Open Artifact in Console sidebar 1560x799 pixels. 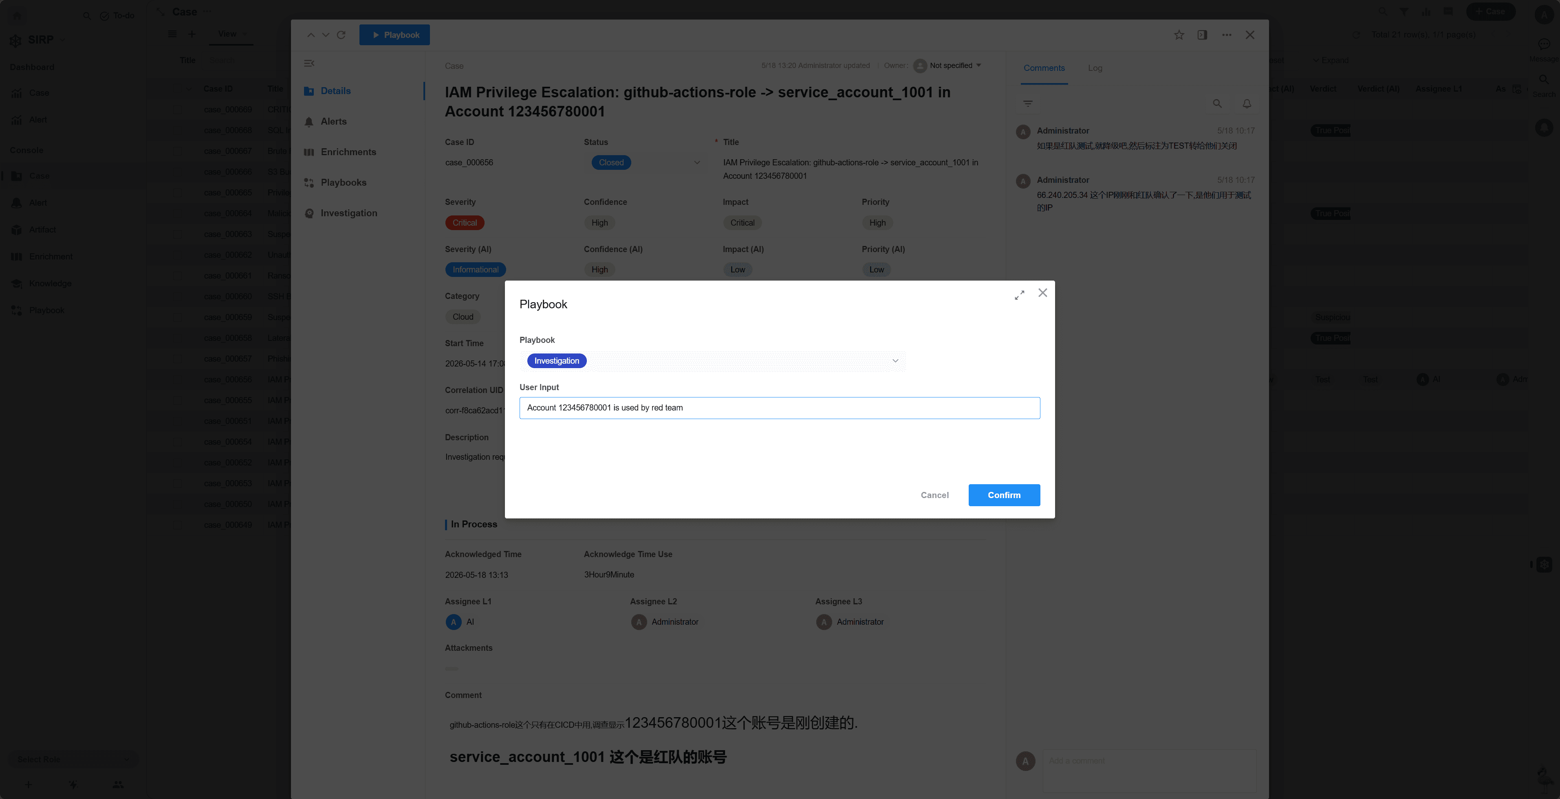pos(42,230)
